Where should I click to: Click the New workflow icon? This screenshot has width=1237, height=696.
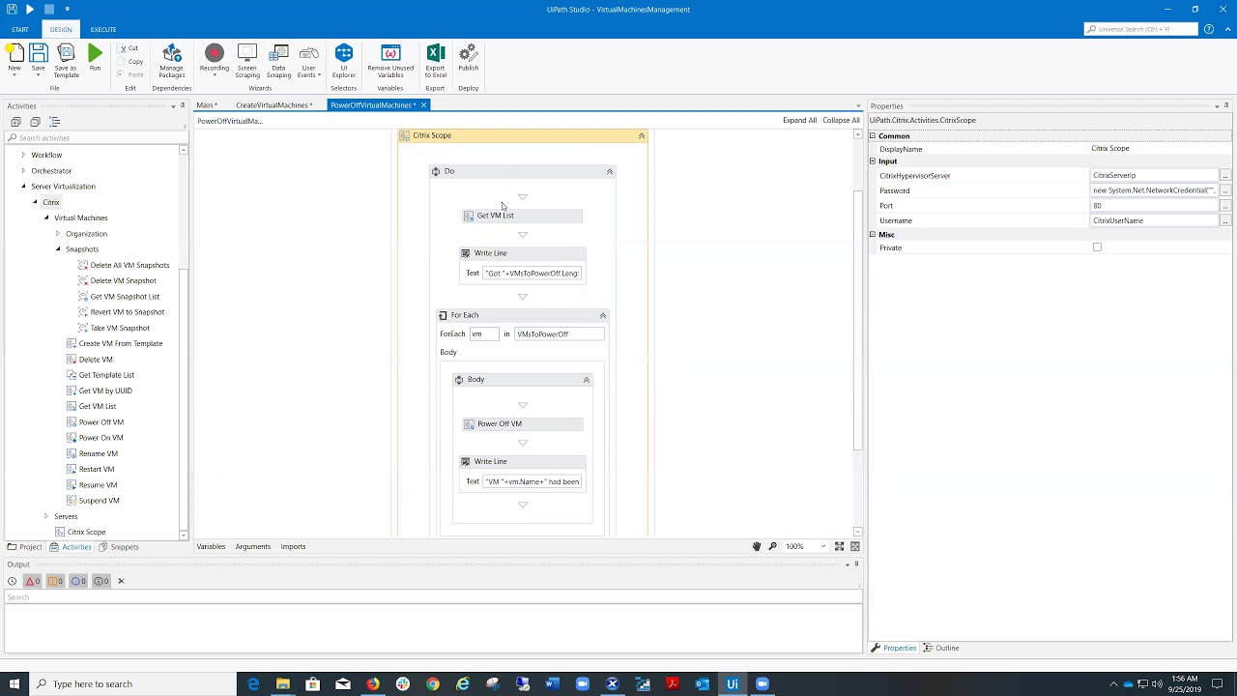click(x=14, y=58)
